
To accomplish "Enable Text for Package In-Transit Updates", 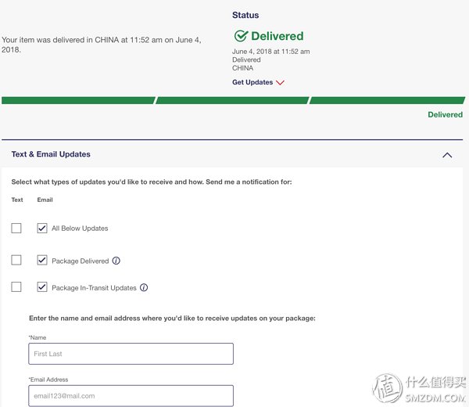I will [x=16, y=287].
